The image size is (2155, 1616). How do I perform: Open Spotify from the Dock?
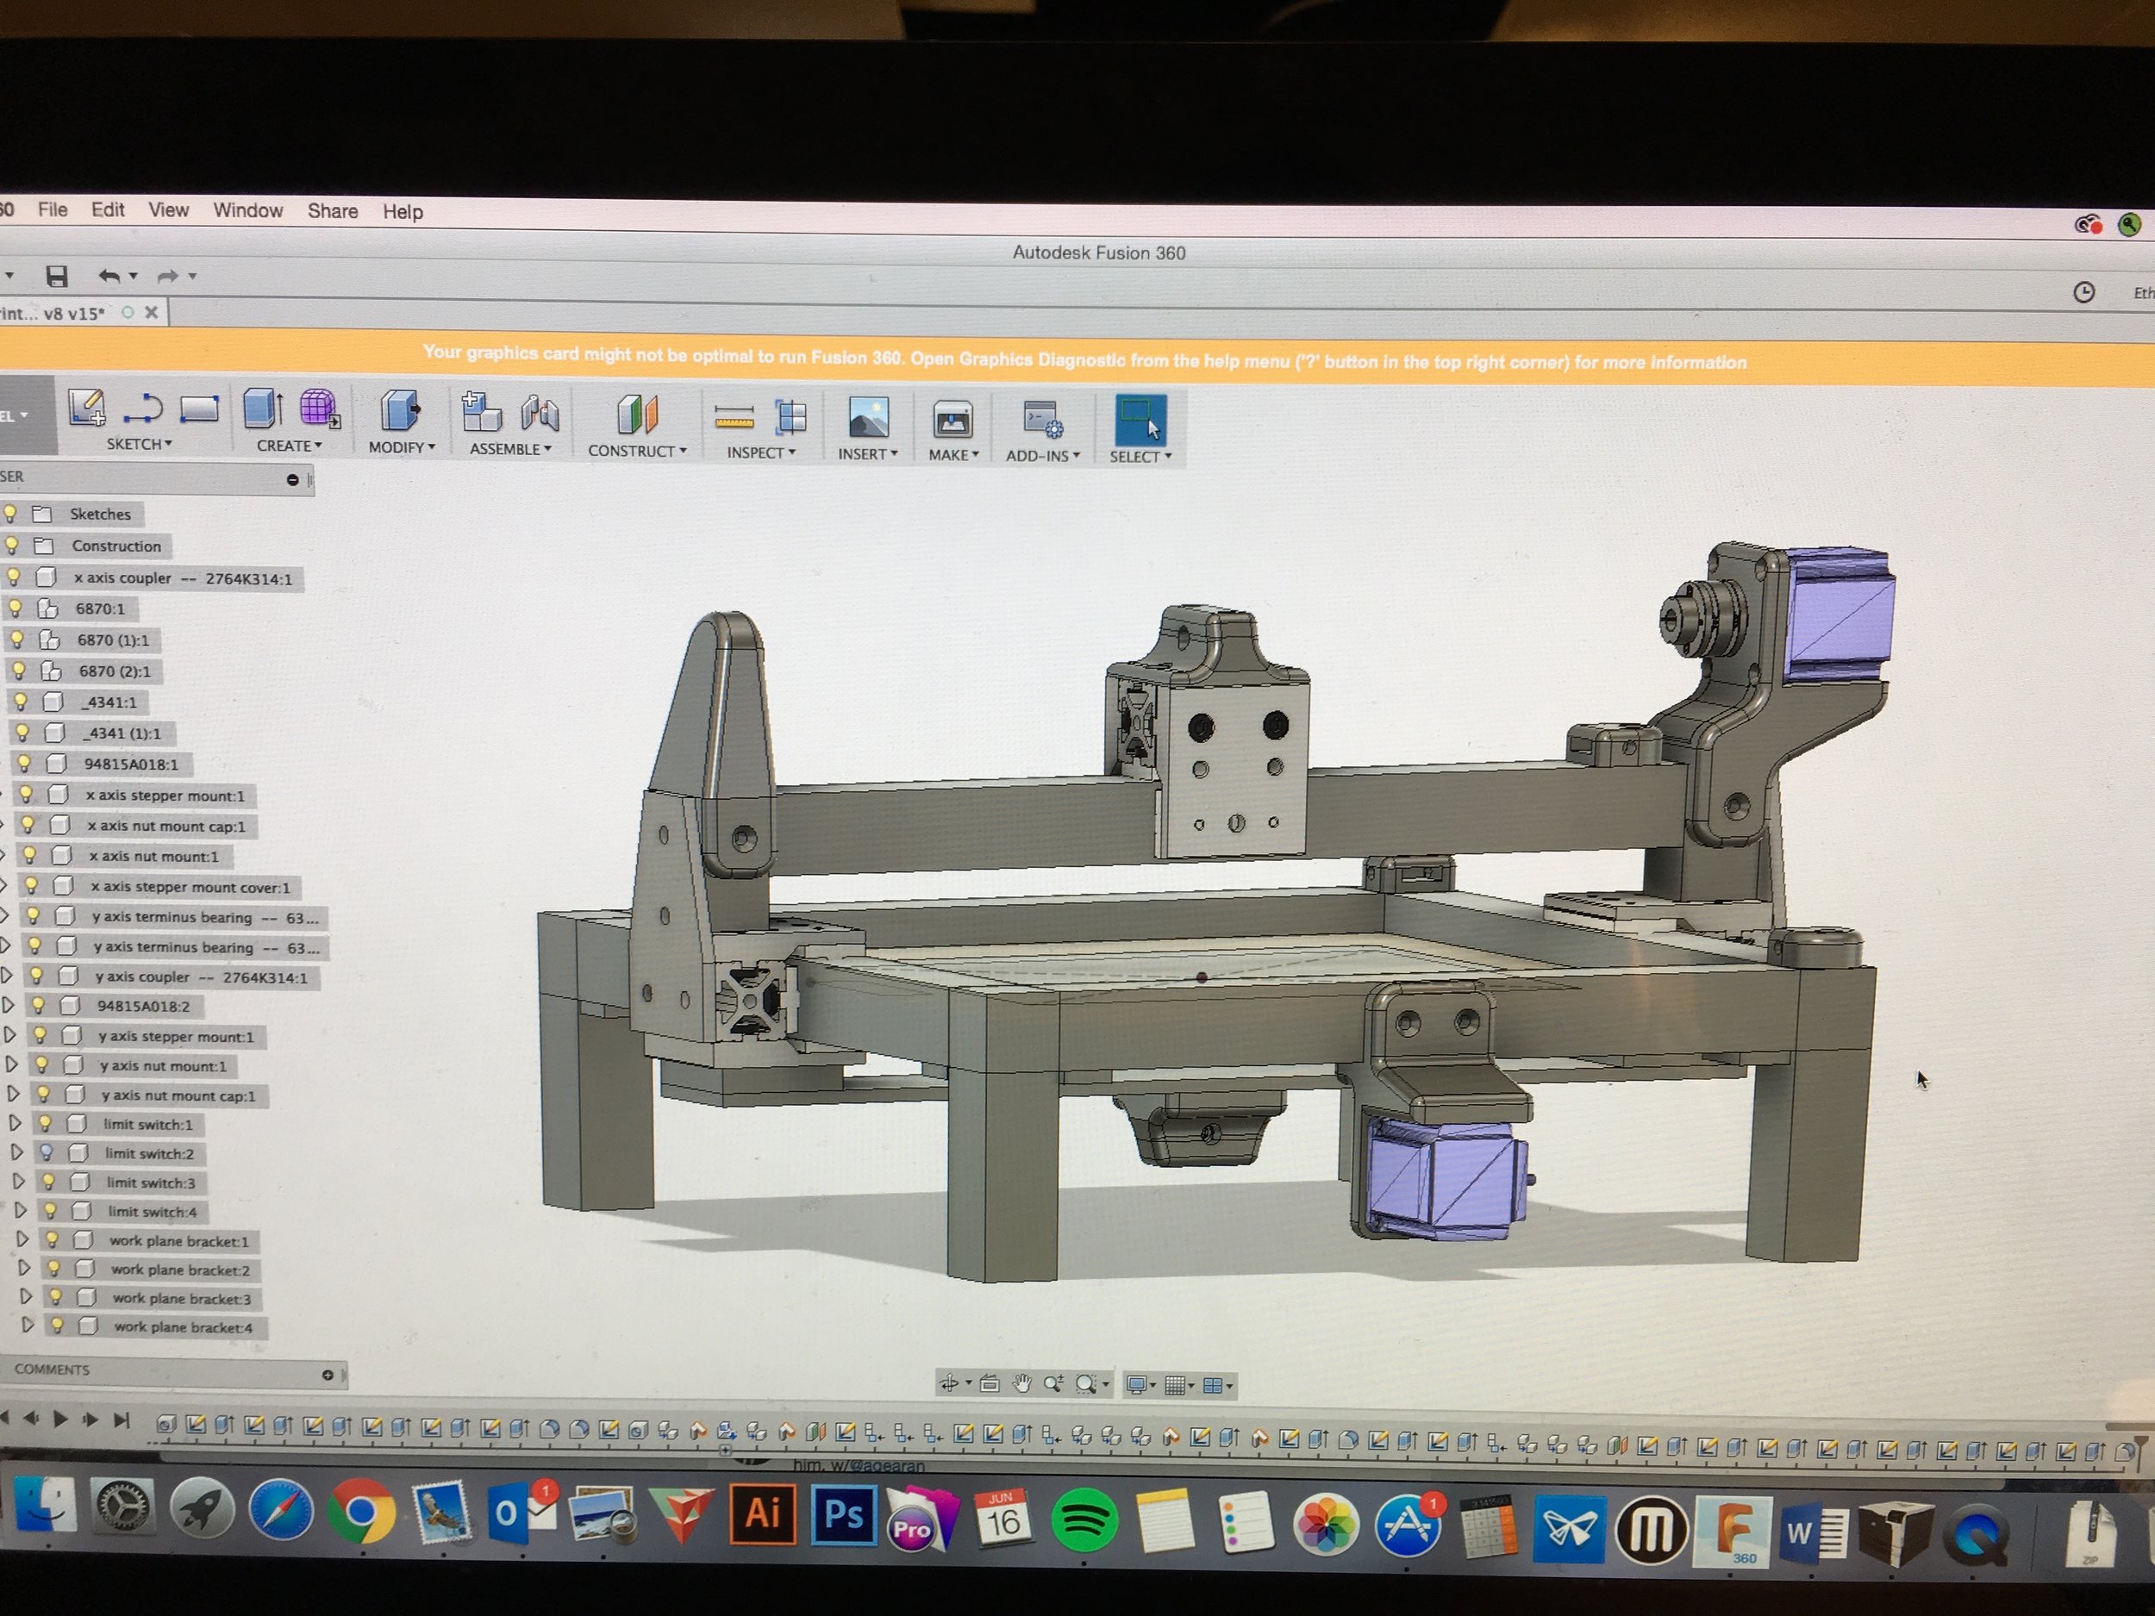(x=1084, y=1520)
